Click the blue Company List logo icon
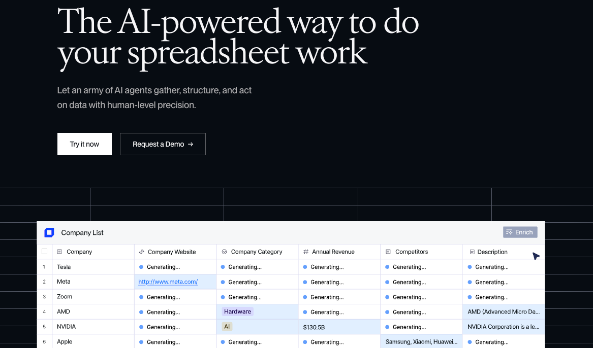The height and width of the screenshot is (348, 593). [x=49, y=232]
